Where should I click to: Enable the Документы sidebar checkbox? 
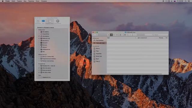pyautogui.click(x=39, y=41)
